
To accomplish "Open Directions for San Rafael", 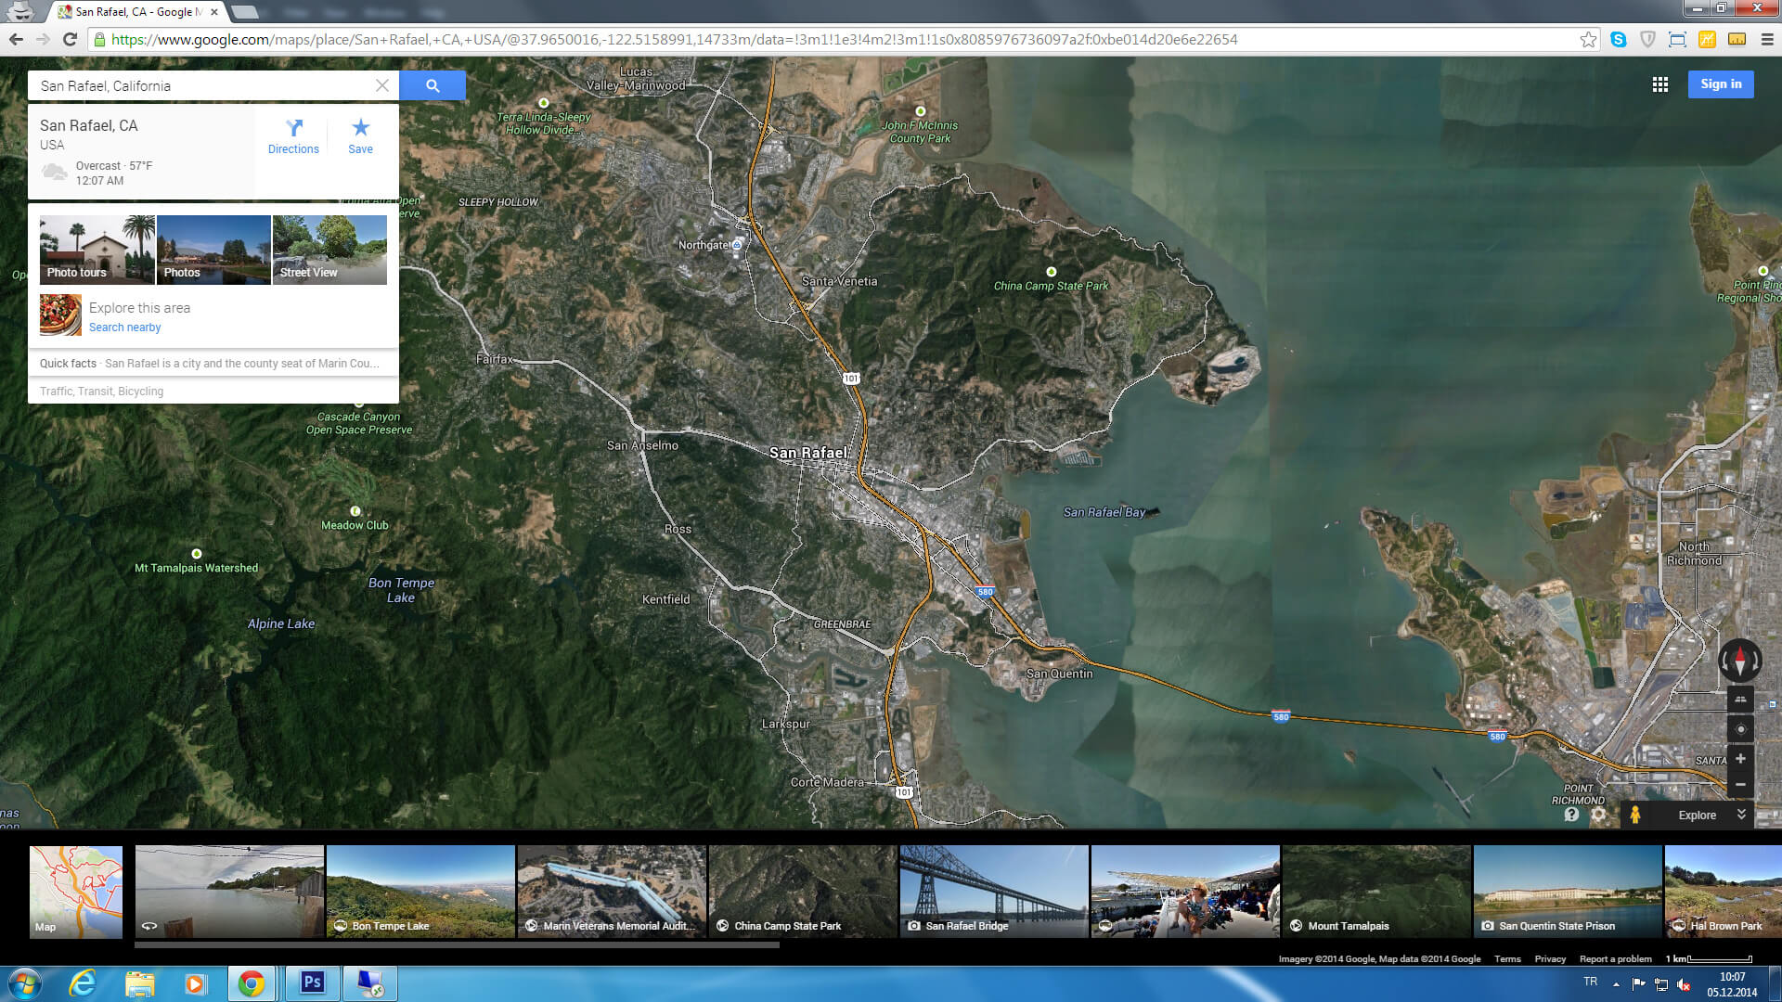I will (x=293, y=135).
